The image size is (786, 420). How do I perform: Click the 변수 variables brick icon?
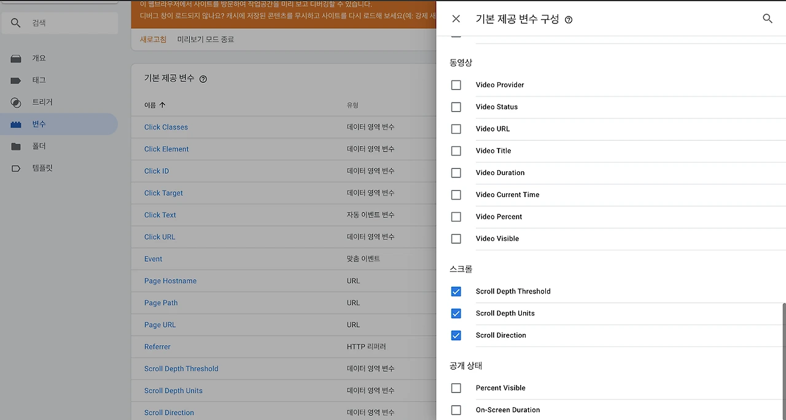[x=16, y=125]
